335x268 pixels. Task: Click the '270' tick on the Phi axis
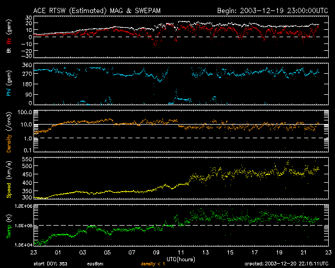(x=27, y=74)
